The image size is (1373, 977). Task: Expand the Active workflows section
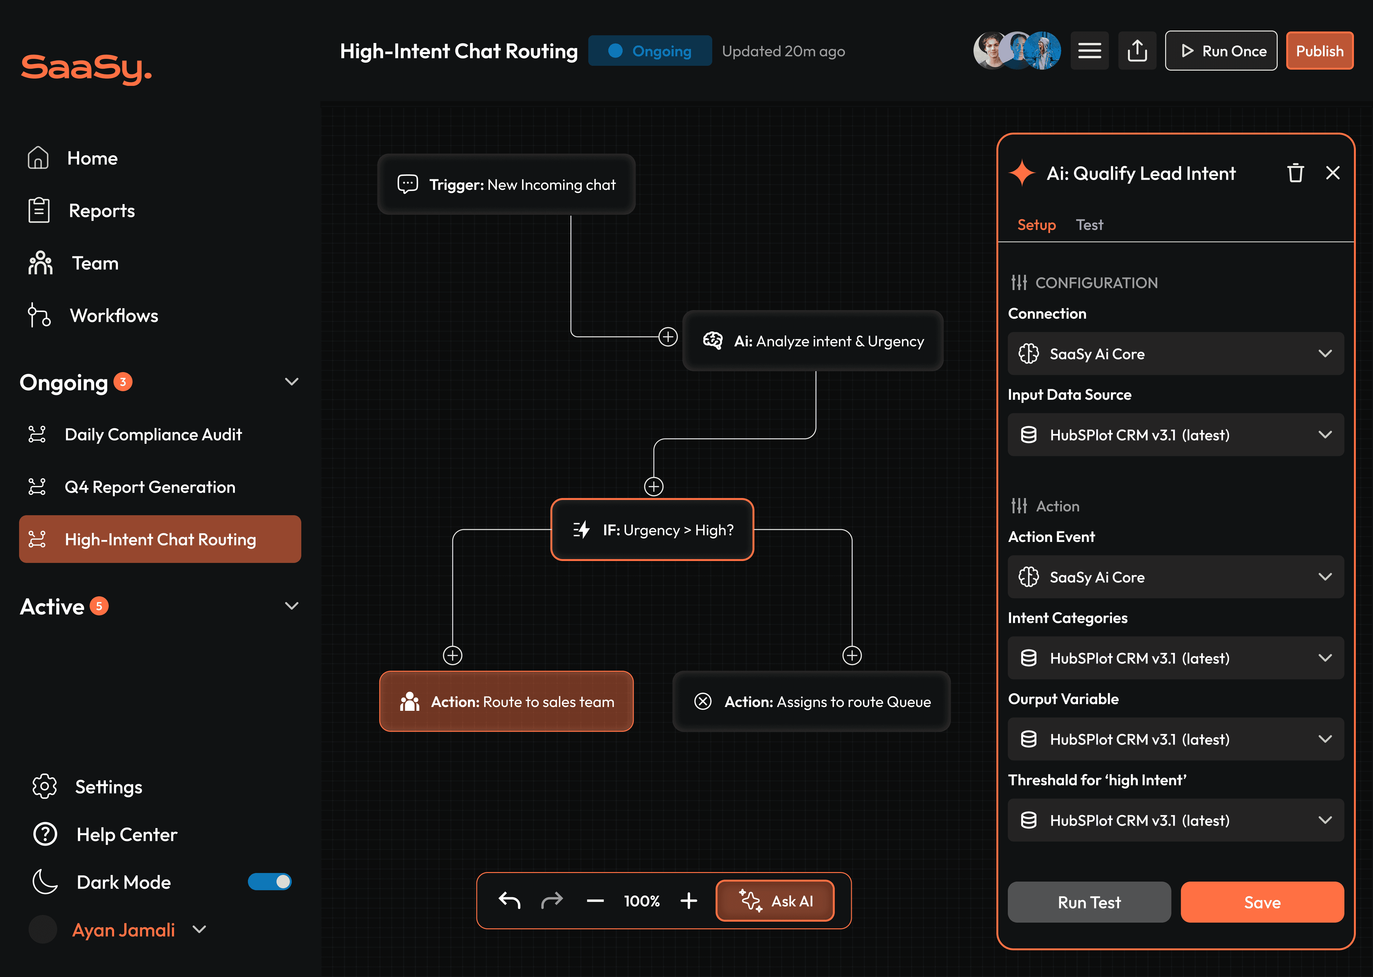coord(291,606)
